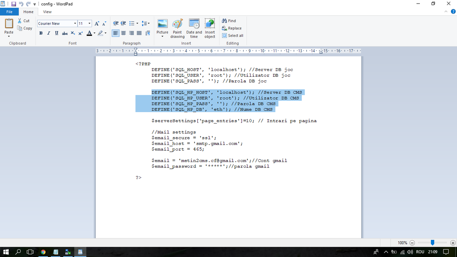This screenshot has height=257, width=457.
Task: Toggle Italic formatting
Action: [49, 33]
